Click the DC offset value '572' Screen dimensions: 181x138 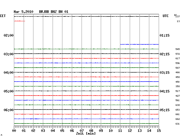pyautogui.click(x=178, y=54)
